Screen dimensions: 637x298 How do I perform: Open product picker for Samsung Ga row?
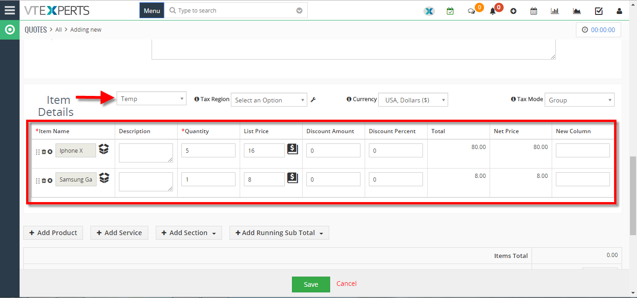pyautogui.click(x=104, y=178)
